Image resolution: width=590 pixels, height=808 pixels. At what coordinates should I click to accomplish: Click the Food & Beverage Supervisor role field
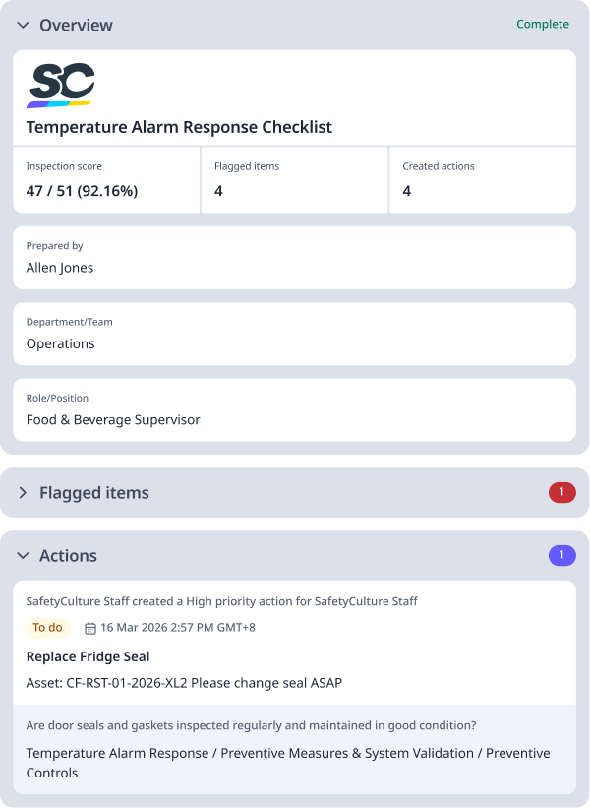[x=294, y=410]
